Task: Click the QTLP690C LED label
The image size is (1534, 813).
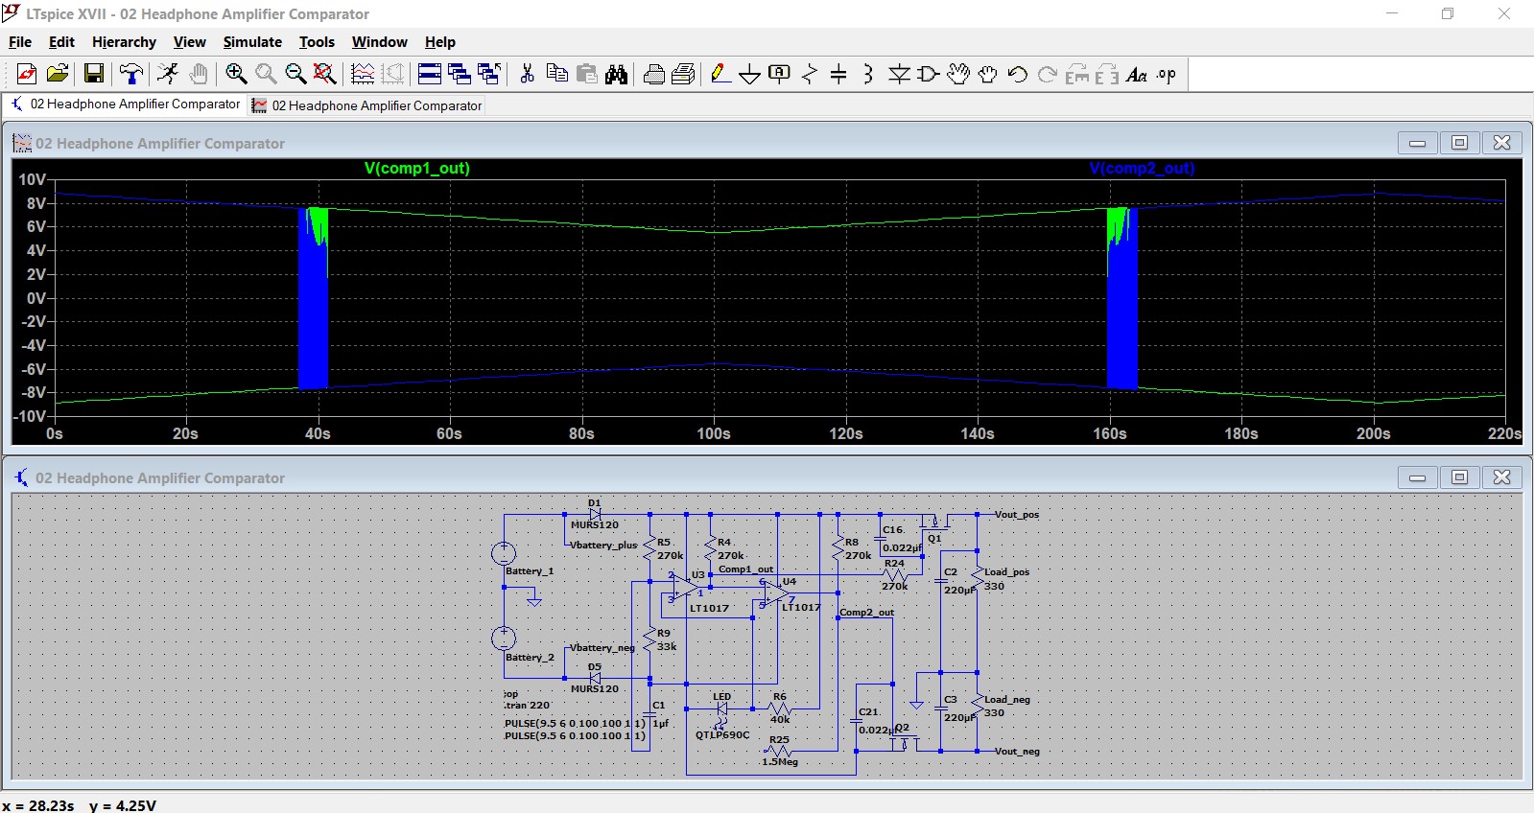Action: (x=722, y=735)
